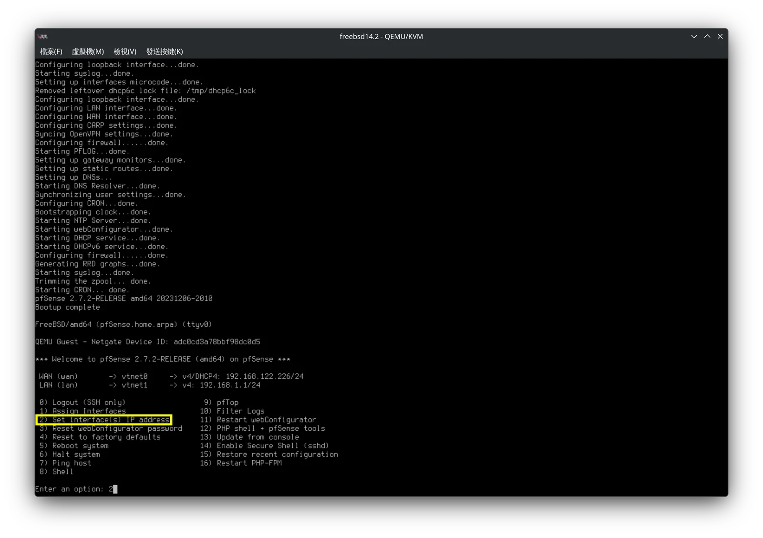Click the 'Starting webConfigurator...done.' line
This screenshot has width=763, height=538.
[104, 229]
